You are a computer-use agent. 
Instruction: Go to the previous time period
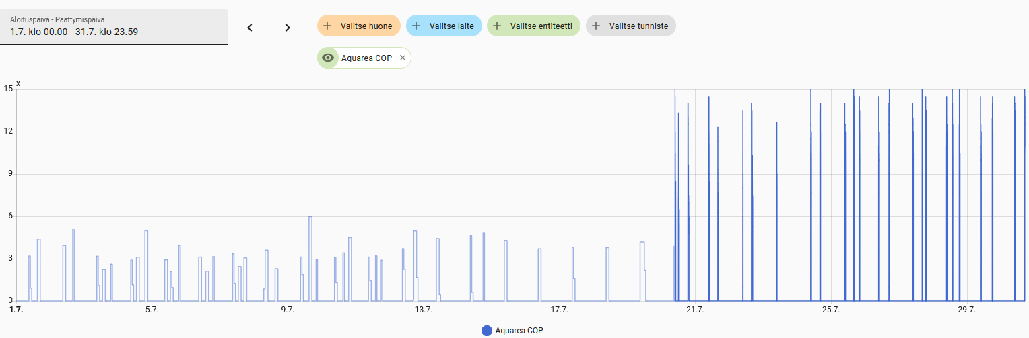click(x=249, y=28)
